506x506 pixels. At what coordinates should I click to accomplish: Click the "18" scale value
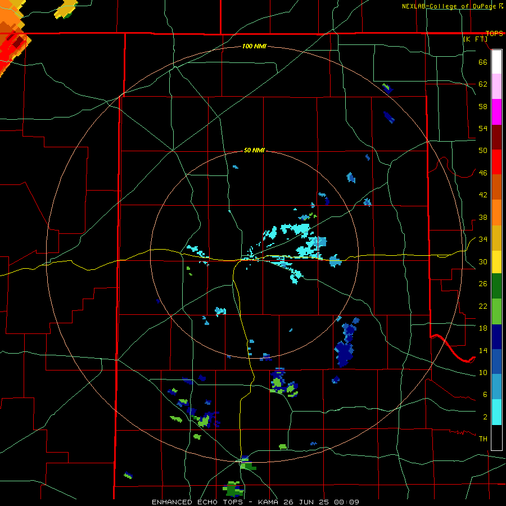click(x=483, y=328)
